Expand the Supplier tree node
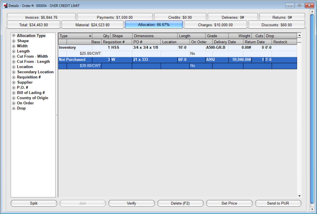 click(14, 82)
